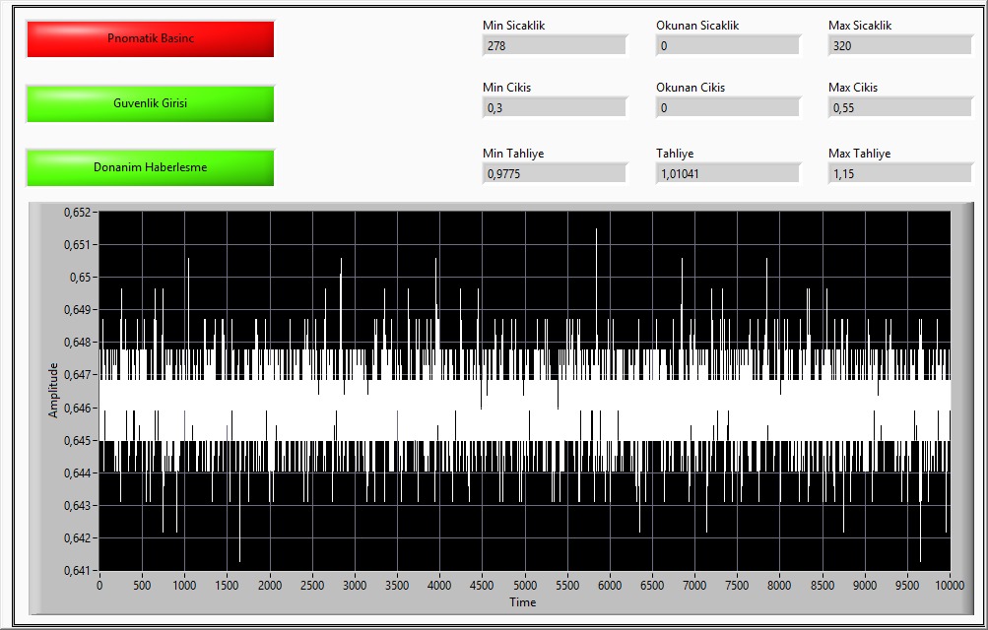This screenshot has height=630, width=988.
Task: Click the 5000 tick label on Time axis
Action: pos(524,585)
